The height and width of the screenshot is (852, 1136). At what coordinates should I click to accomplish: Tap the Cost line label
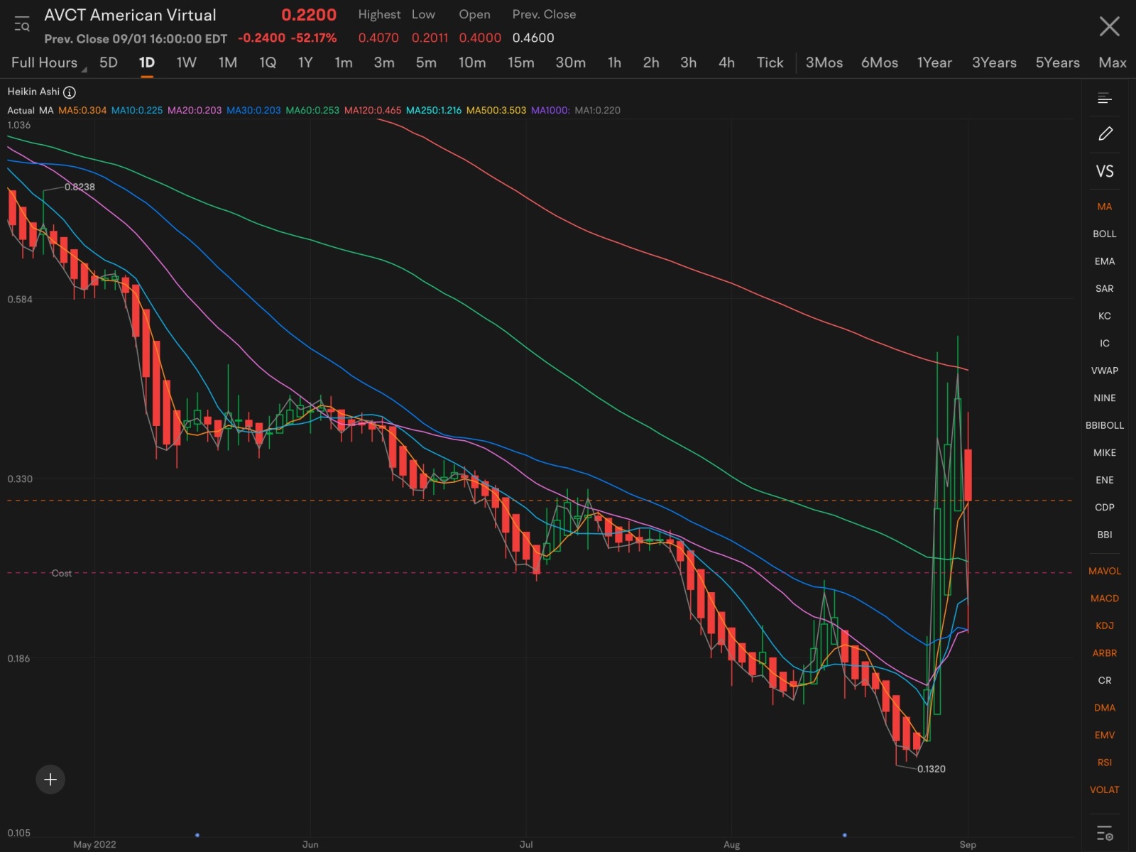[x=62, y=573]
